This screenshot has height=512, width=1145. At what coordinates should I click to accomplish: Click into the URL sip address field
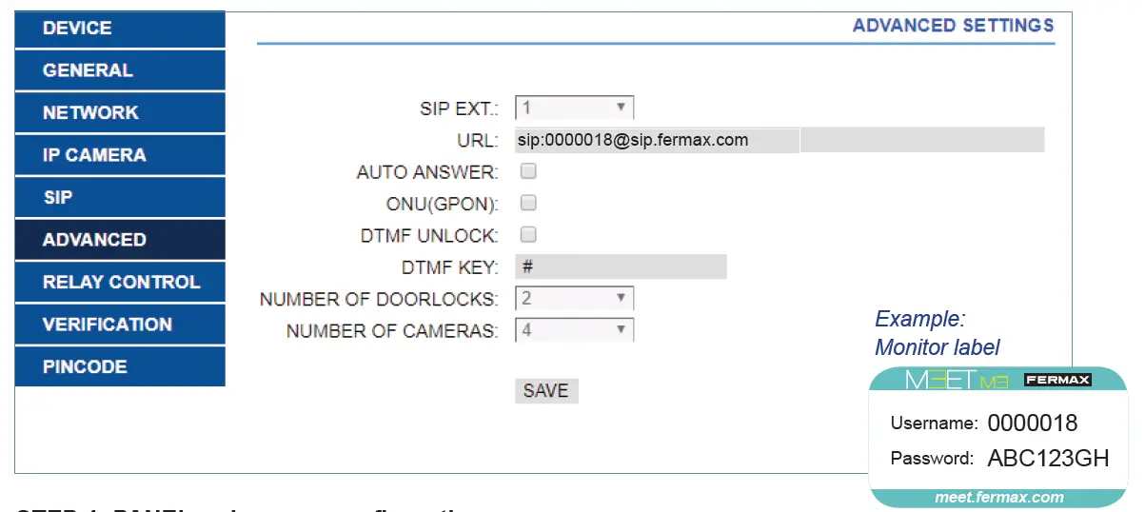657,140
